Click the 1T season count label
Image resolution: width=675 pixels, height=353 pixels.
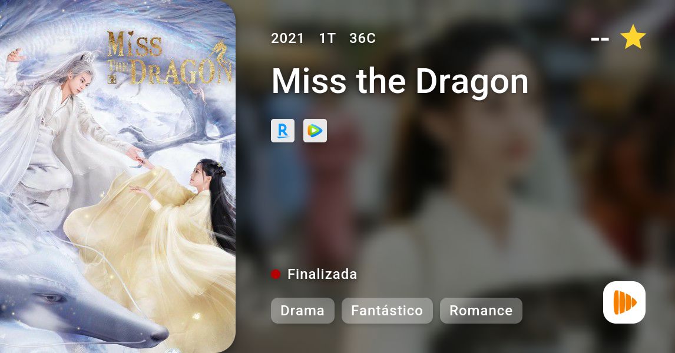[x=327, y=38]
